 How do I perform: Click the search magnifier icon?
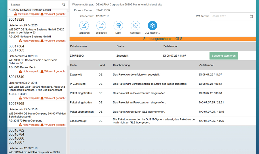click(64, 5)
